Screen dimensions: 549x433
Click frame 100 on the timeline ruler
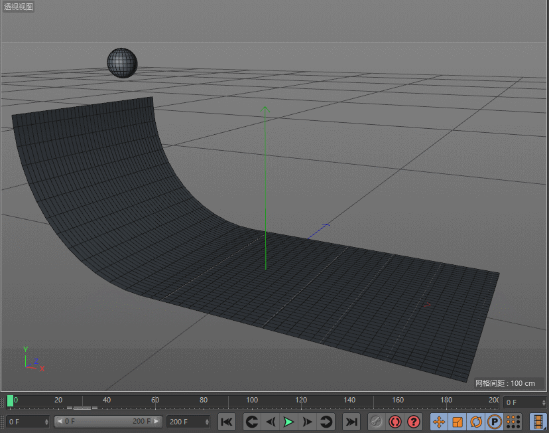click(x=252, y=402)
